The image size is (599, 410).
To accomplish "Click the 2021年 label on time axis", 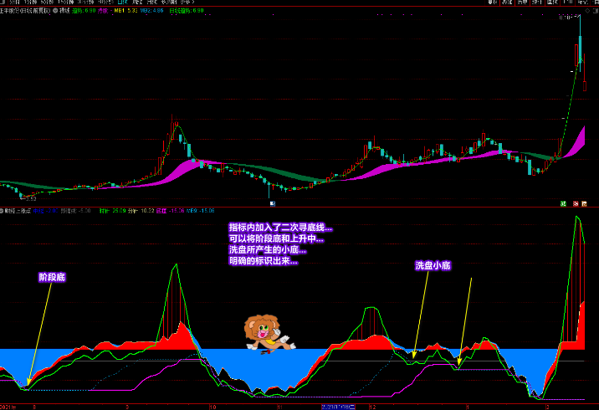I will click(x=8, y=406).
